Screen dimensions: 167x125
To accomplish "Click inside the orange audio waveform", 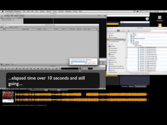I will (81, 97).
